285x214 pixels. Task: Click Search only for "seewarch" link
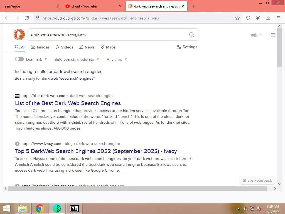point(68,78)
